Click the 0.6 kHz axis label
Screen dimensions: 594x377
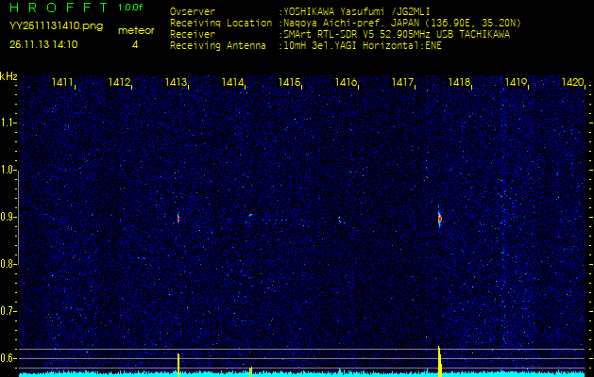pos(8,357)
